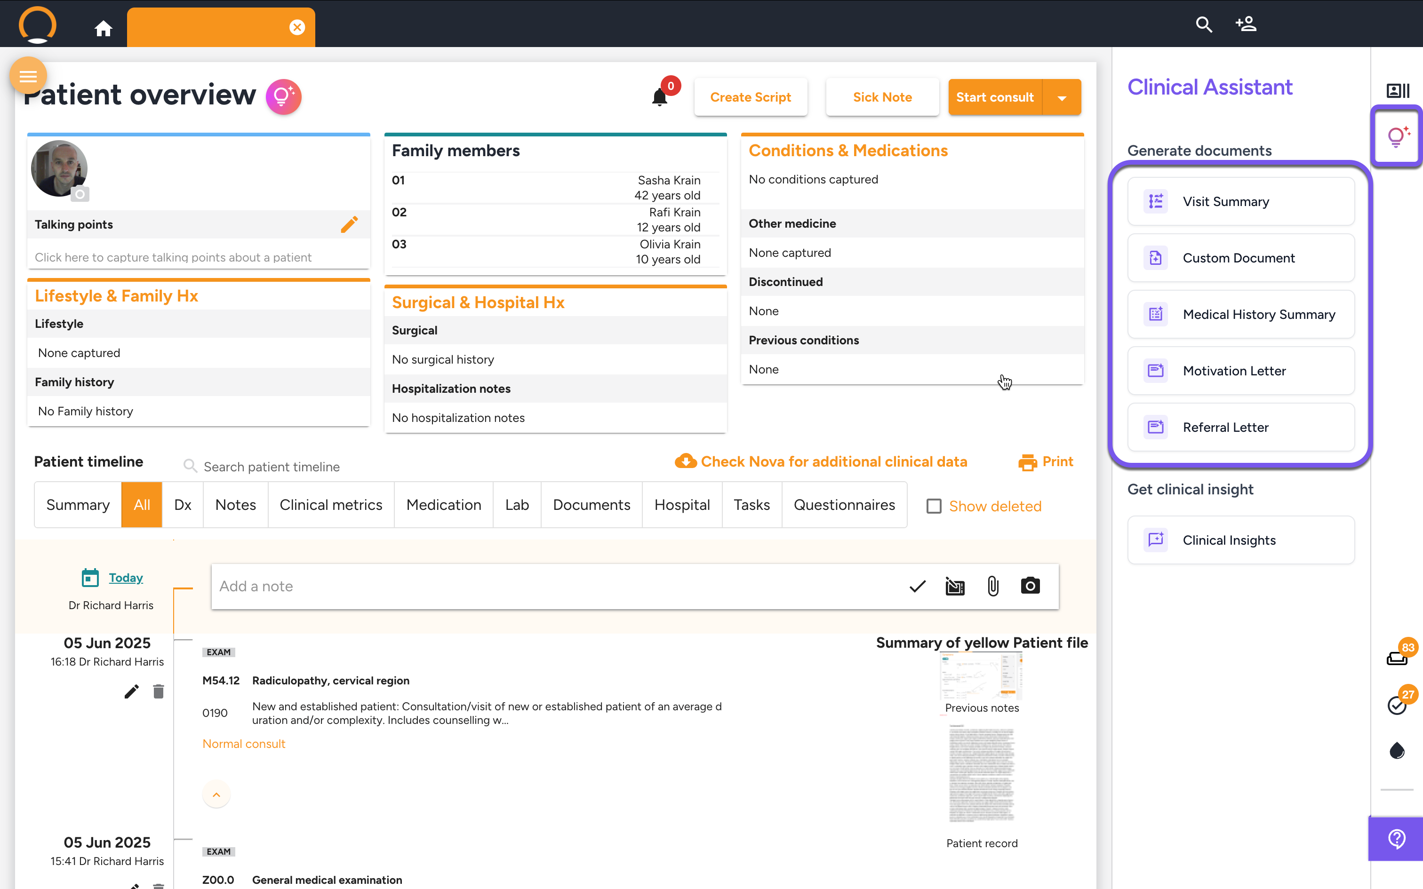
Task: Open the purple help question icon
Action: (x=1396, y=838)
